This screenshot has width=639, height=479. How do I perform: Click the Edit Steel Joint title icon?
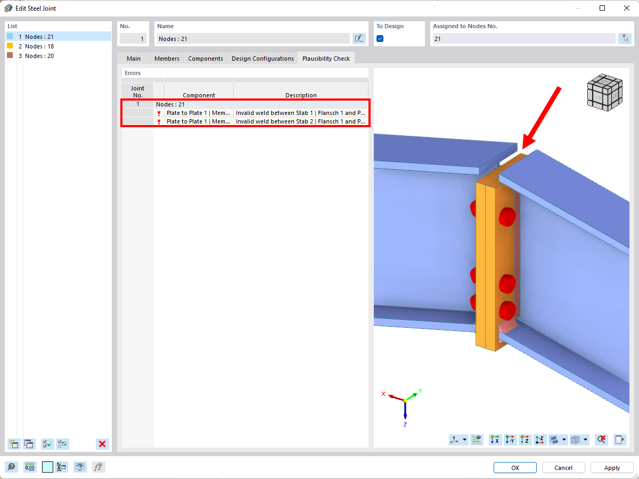tap(8, 8)
